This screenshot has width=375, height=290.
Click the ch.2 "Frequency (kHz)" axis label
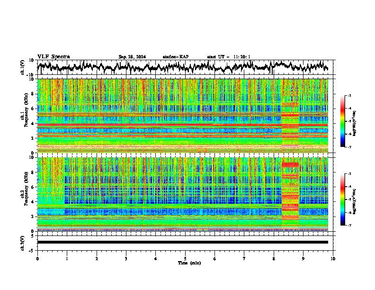[x=26, y=189]
